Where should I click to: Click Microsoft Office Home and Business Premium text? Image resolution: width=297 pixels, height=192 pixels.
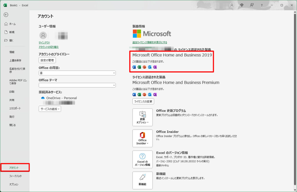coord(176,83)
